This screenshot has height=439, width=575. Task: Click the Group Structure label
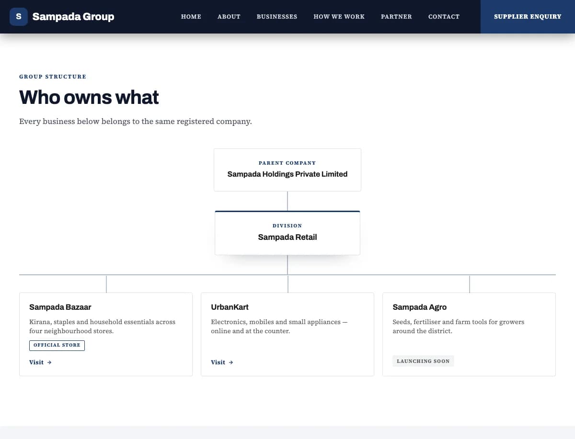(x=53, y=77)
